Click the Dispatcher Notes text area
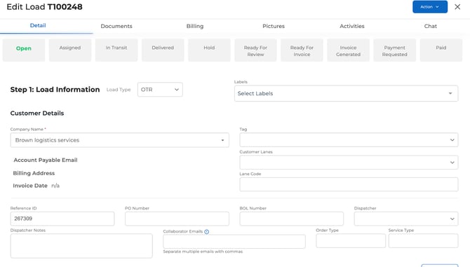Image resolution: width=470 pixels, height=267 pixels. 81,246
